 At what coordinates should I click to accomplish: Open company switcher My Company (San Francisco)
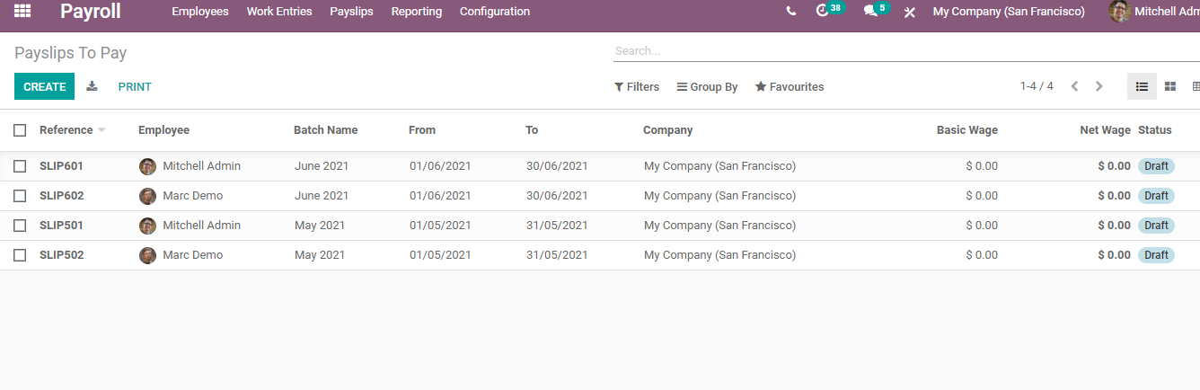click(1009, 12)
